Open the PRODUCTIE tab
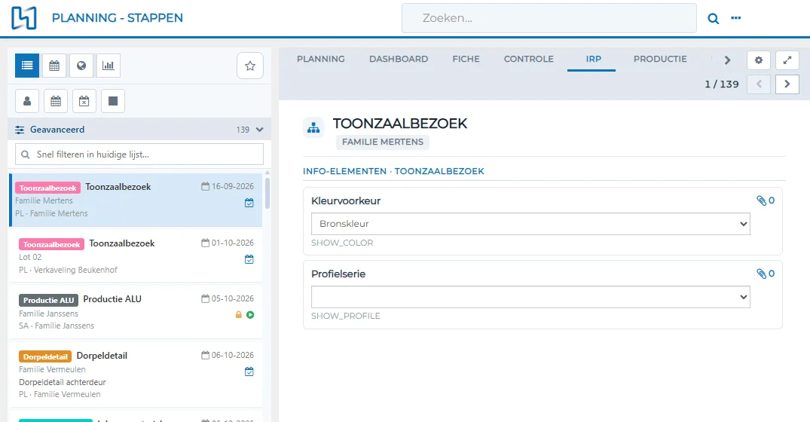810x422 pixels. [x=660, y=59]
